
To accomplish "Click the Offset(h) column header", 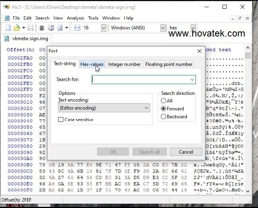I will point(20,50).
